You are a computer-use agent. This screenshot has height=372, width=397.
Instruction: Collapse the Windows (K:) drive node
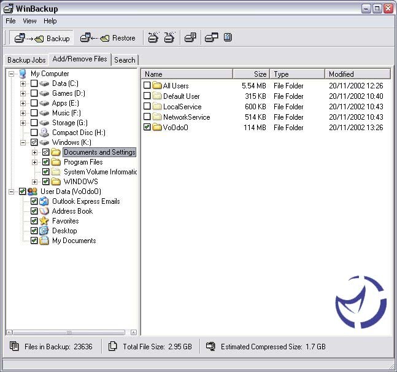point(23,142)
